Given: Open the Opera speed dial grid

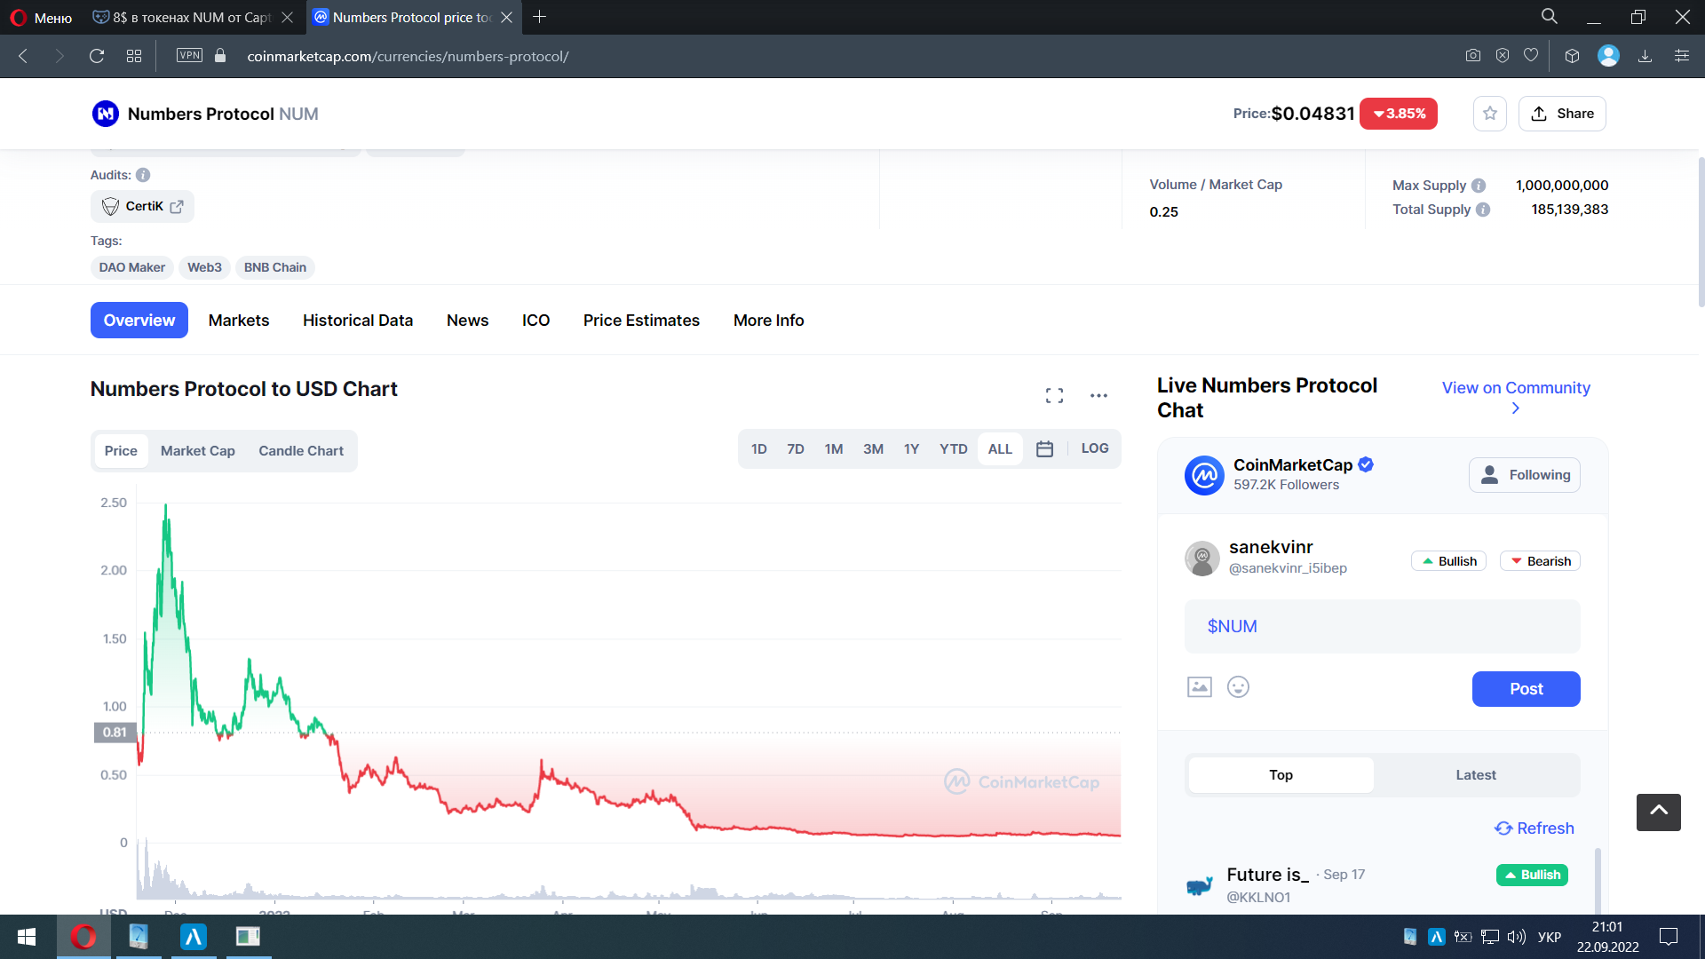Looking at the screenshot, I should pyautogui.click(x=134, y=56).
